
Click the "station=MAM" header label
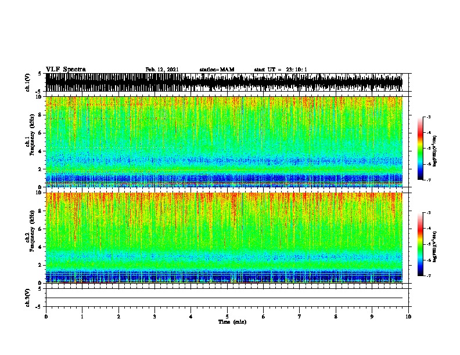coord(217,70)
